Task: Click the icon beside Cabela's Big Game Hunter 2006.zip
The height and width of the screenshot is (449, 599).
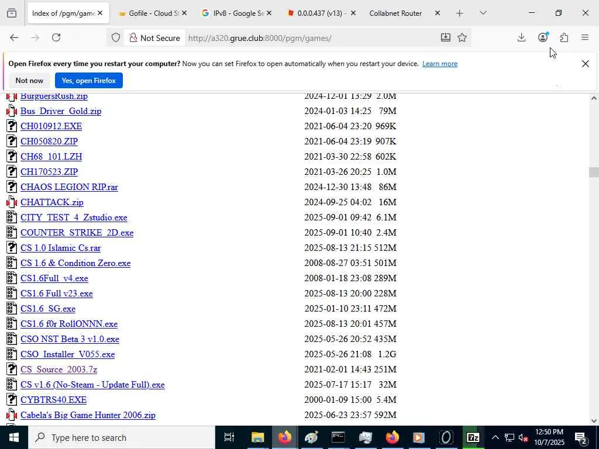Action: (12, 415)
